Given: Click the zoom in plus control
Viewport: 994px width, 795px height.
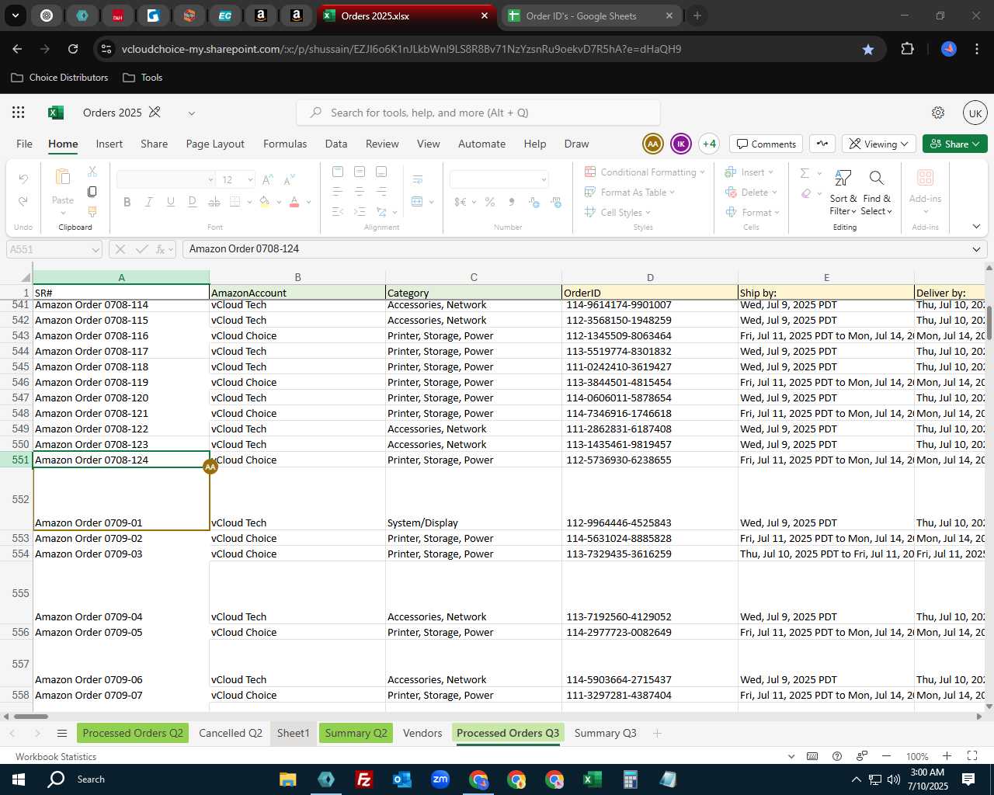Looking at the screenshot, I should tap(947, 756).
